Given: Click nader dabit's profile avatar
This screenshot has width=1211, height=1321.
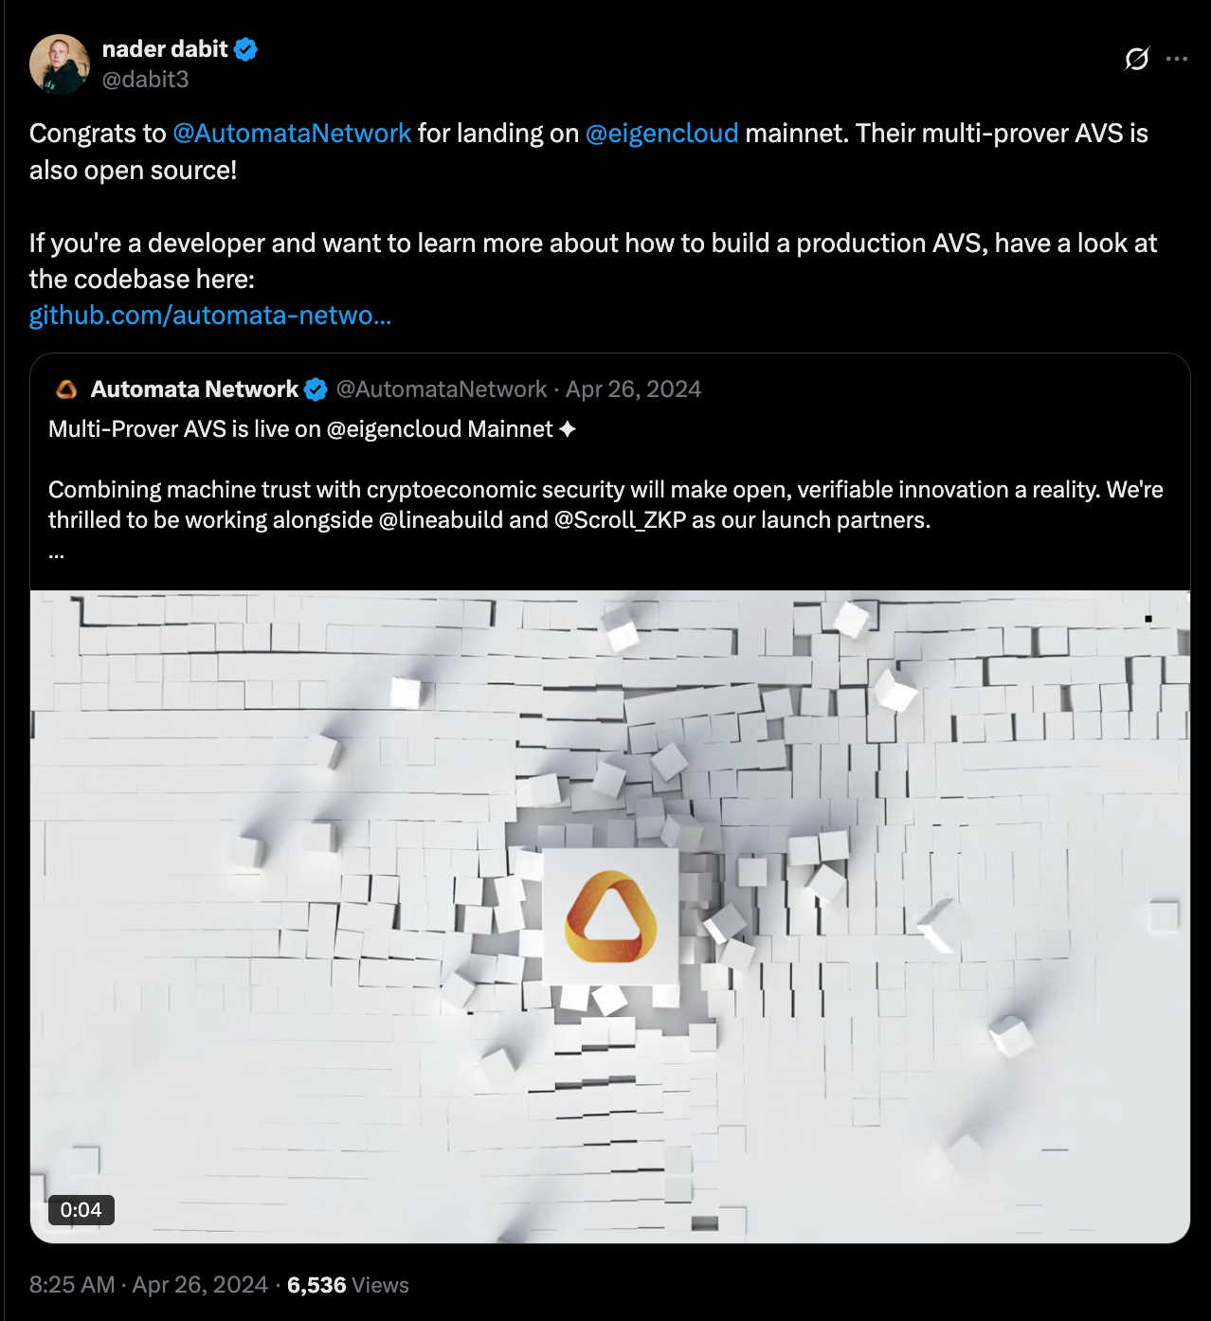Looking at the screenshot, I should tap(60, 64).
